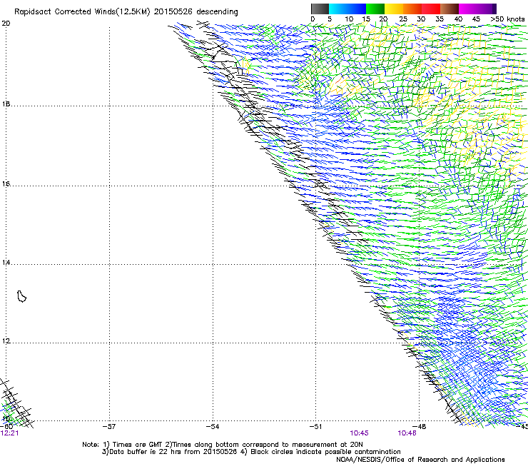Viewport: 528px width, 464px height.
Task: Click the red 30-35 knots legend swatch
Action: [431, 9]
